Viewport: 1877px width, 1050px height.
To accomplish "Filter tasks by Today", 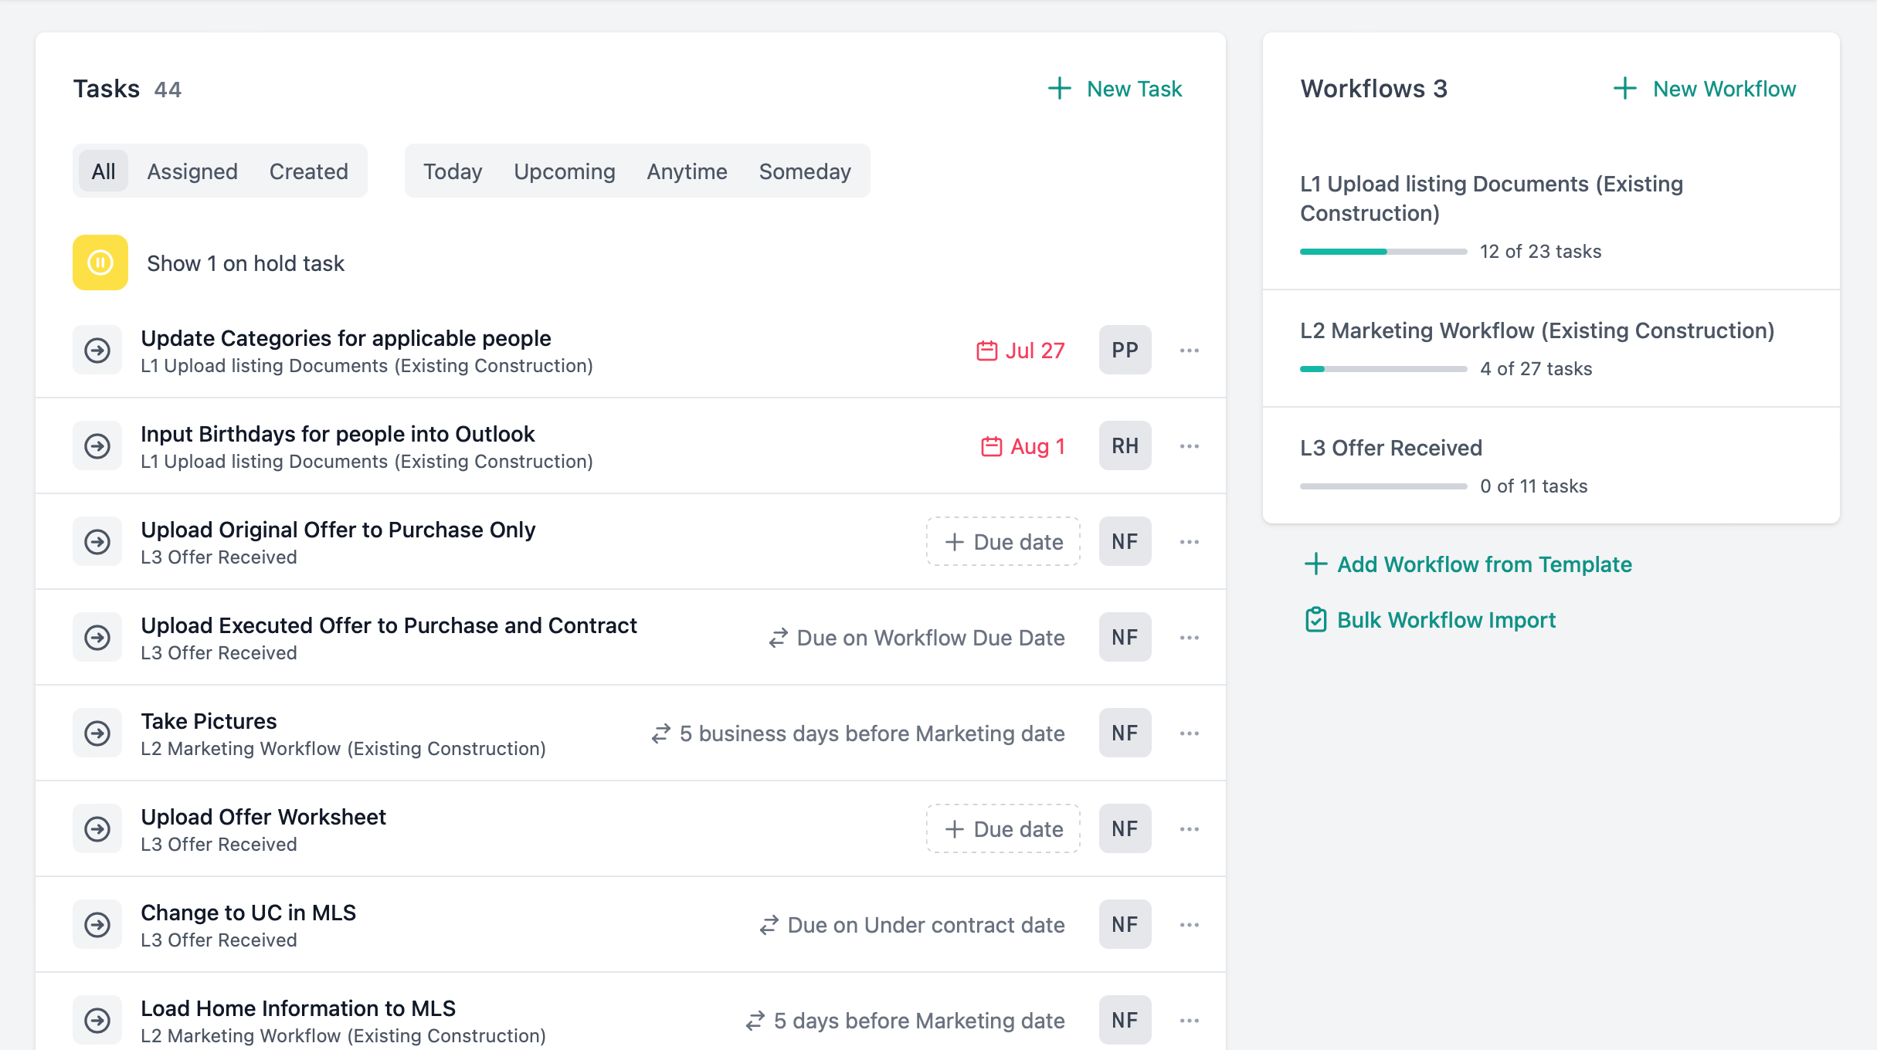I will tap(453, 171).
